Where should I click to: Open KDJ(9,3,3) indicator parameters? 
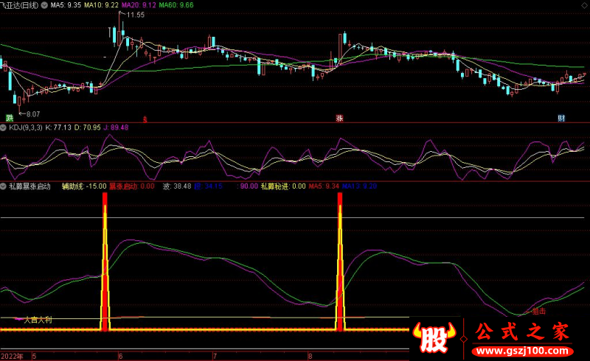point(25,127)
